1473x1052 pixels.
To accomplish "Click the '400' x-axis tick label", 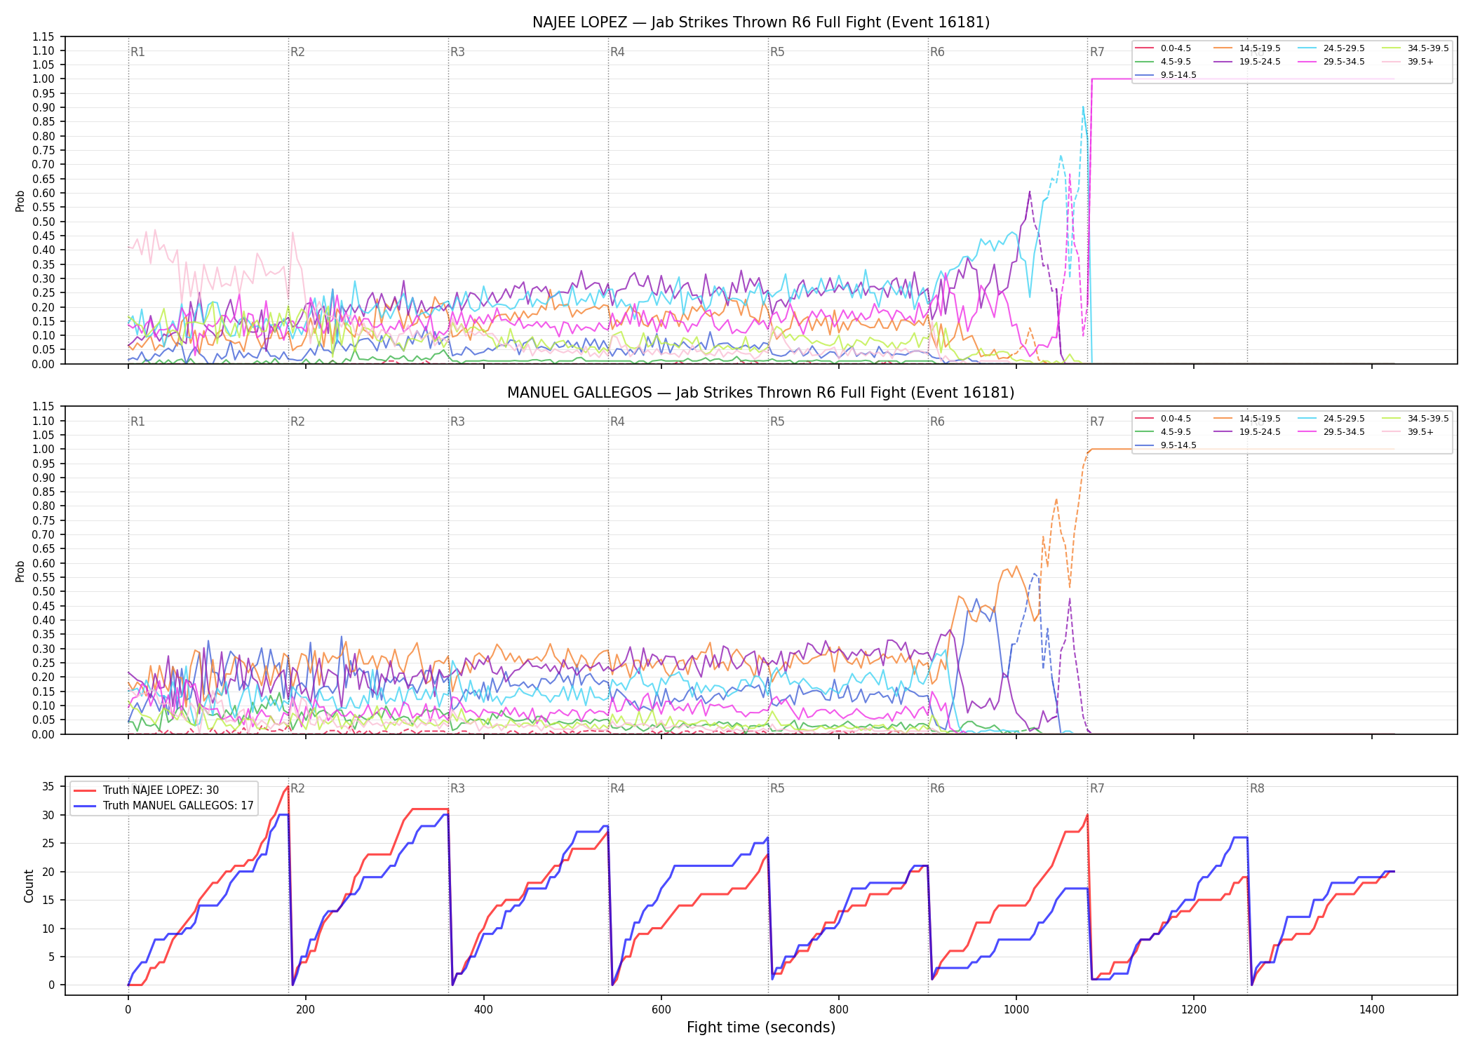I will pyautogui.click(x=483, y=1009).
